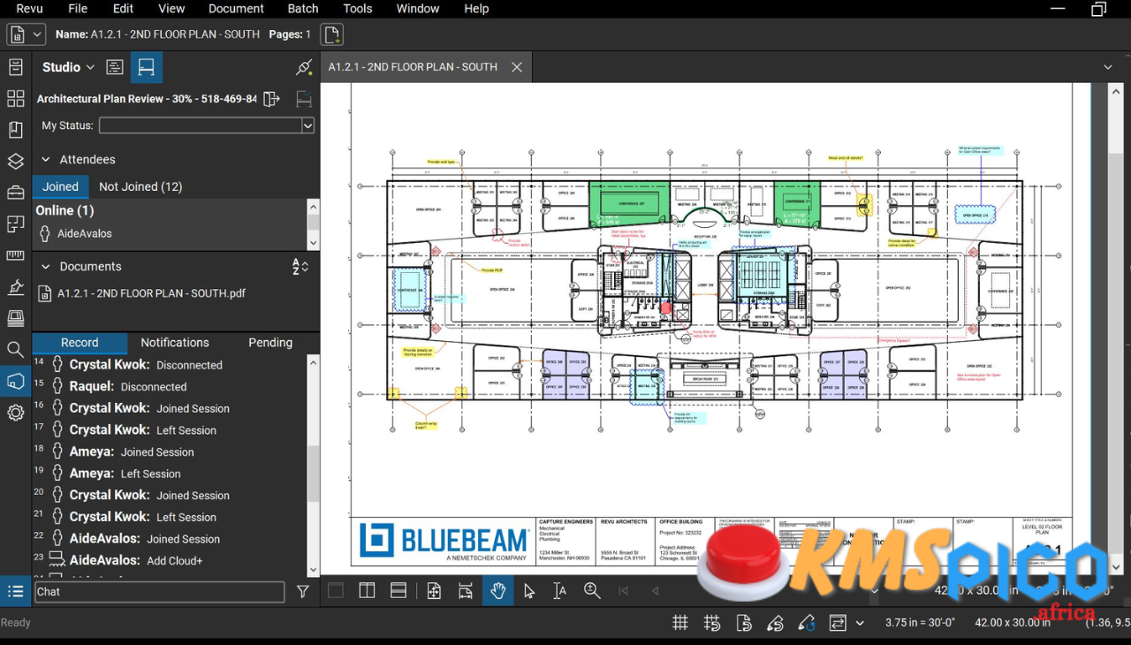Click the Ready status text
This screenshot has width=1131, height=645.
tap(16, 623)
